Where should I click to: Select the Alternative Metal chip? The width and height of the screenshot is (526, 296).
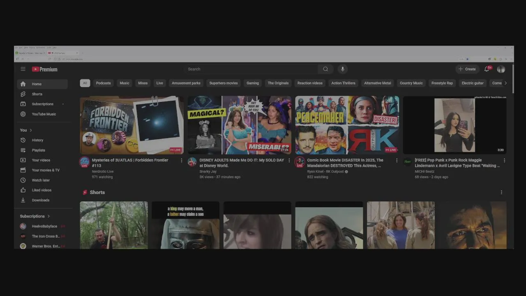pyautogui.click(x=378, y=83)
